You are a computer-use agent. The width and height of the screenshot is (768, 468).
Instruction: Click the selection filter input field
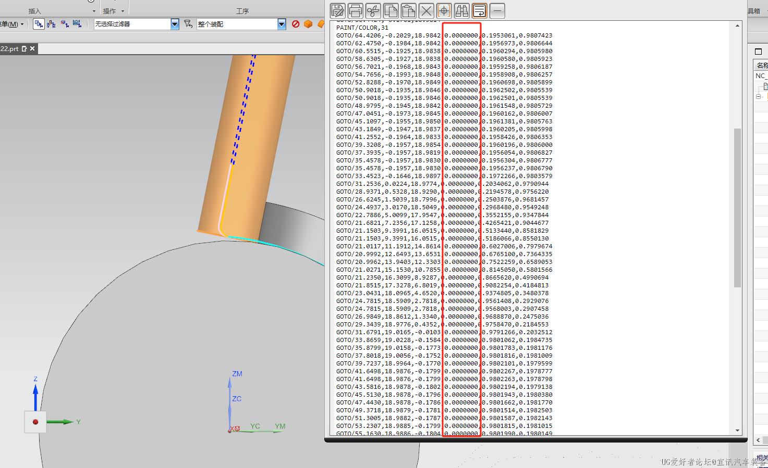point(132,24)
